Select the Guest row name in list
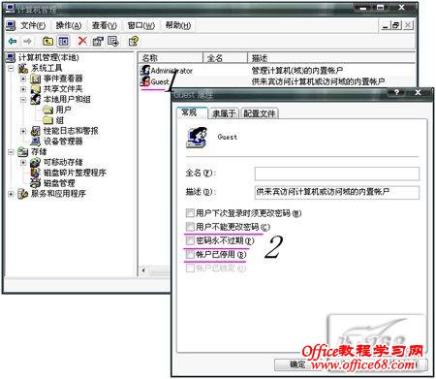Viewport: 436px width, 379px height. click(160, 81)
